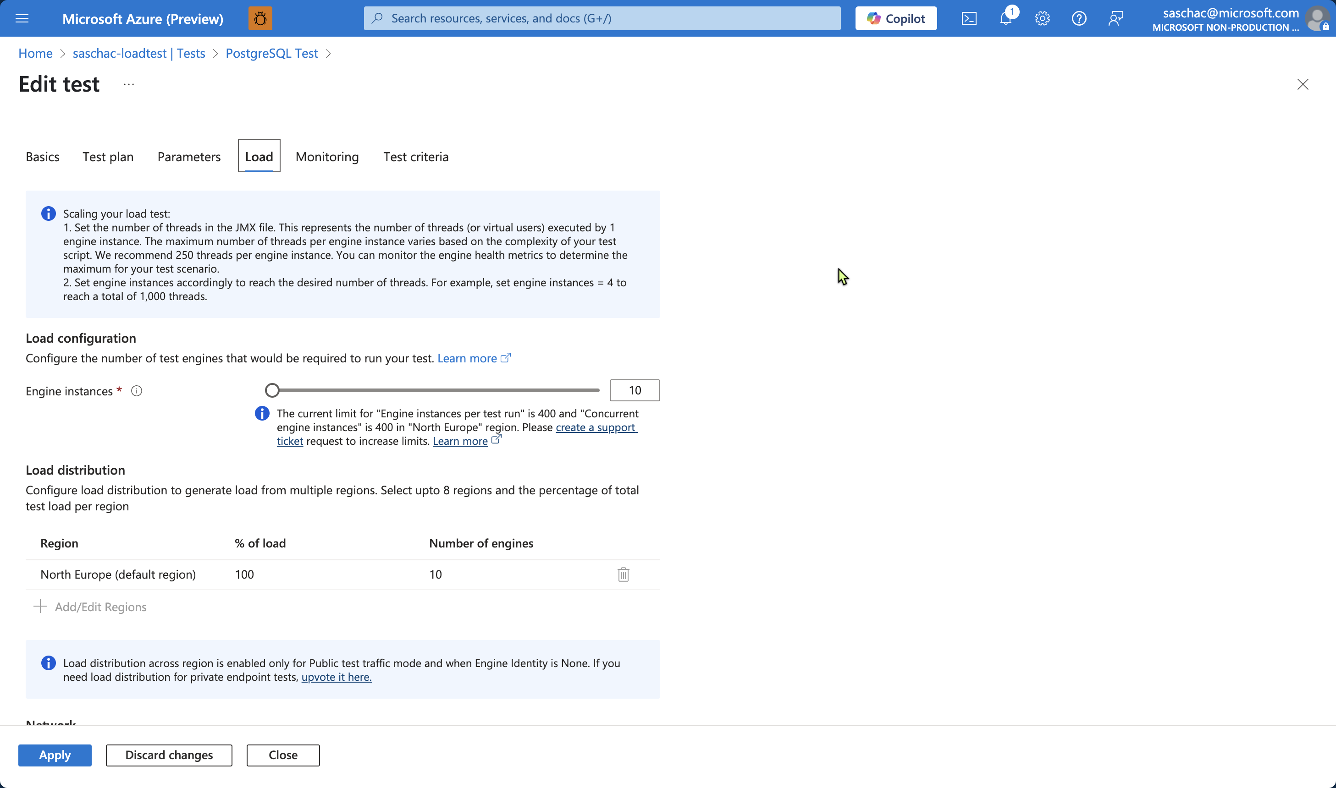Open the portal hamburger menu

click(22, 19)
